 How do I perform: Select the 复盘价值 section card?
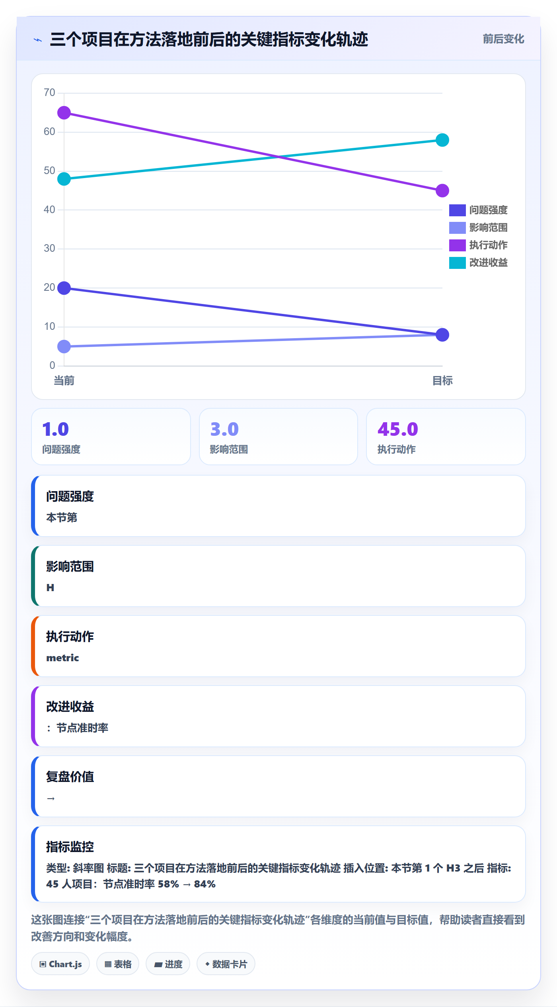pyautogui.click(x=278, y=786)
